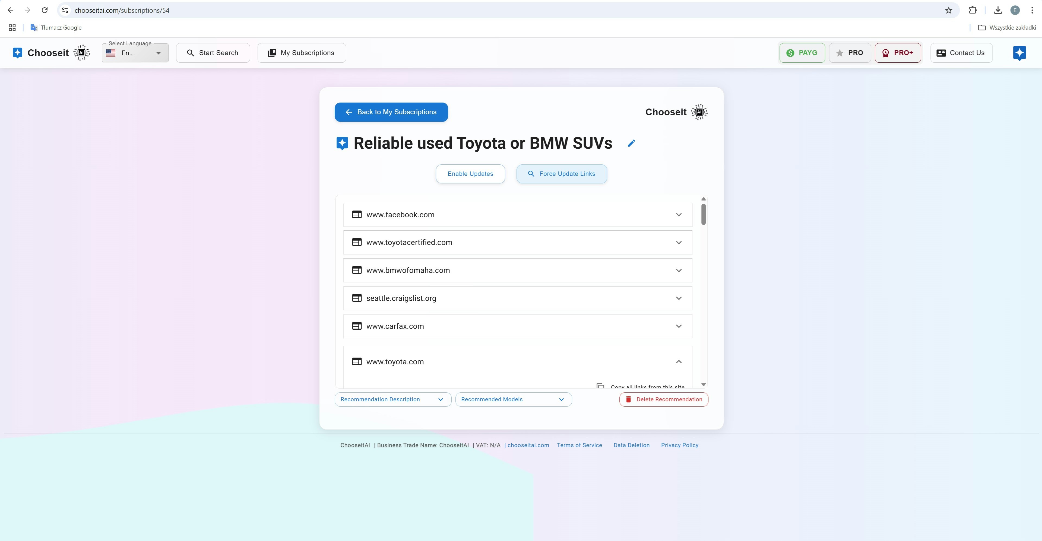
Task: Click the pencil edit icon beside title
Action: (631, 143)
